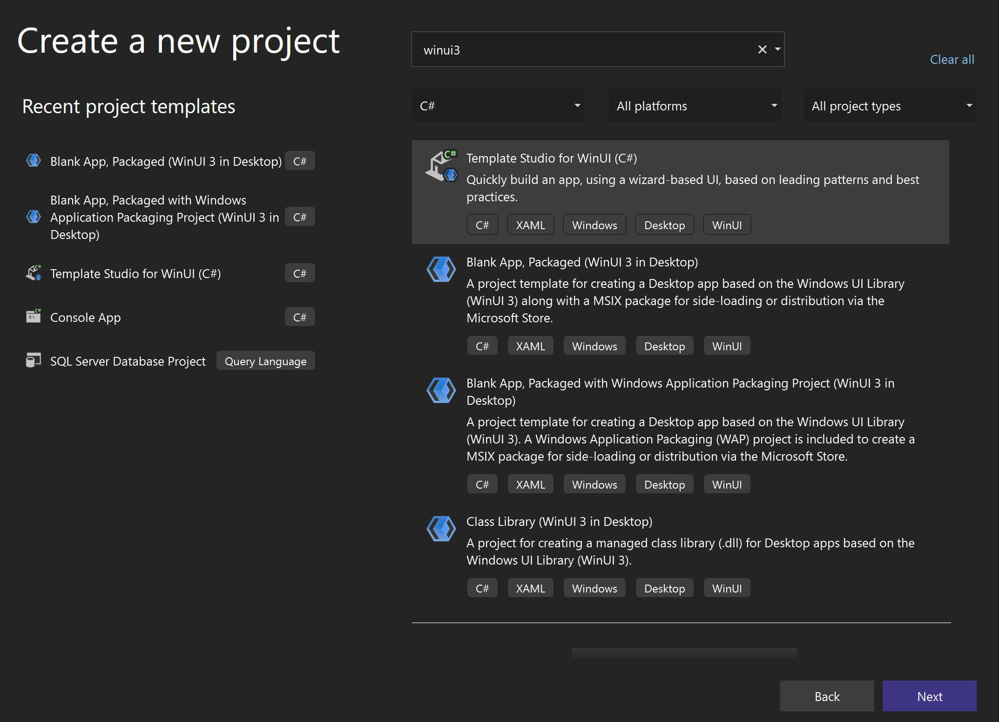The height and width of the screenshot is (722, 999).
Task: Click the Template Studio for WinUI result icon
Action: 441,166
